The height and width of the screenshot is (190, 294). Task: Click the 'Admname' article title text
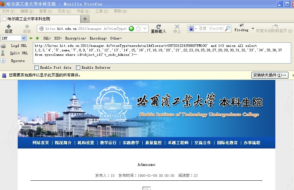click(147, 165)
